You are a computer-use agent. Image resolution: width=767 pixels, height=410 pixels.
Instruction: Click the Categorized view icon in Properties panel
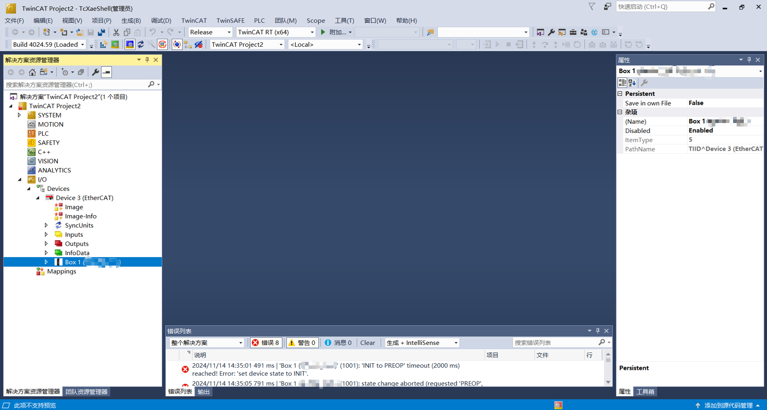click(622, 82)
